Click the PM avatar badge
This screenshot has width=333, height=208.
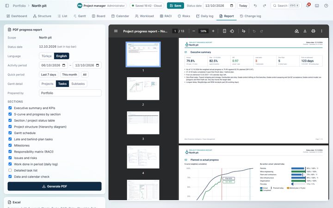coord(80,6)
